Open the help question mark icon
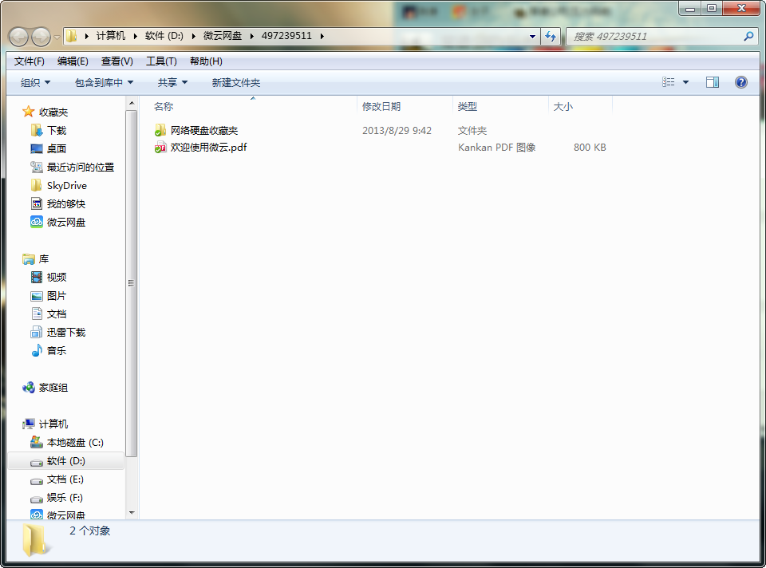Screen dimensions: 766x568 tap(740, 82)
